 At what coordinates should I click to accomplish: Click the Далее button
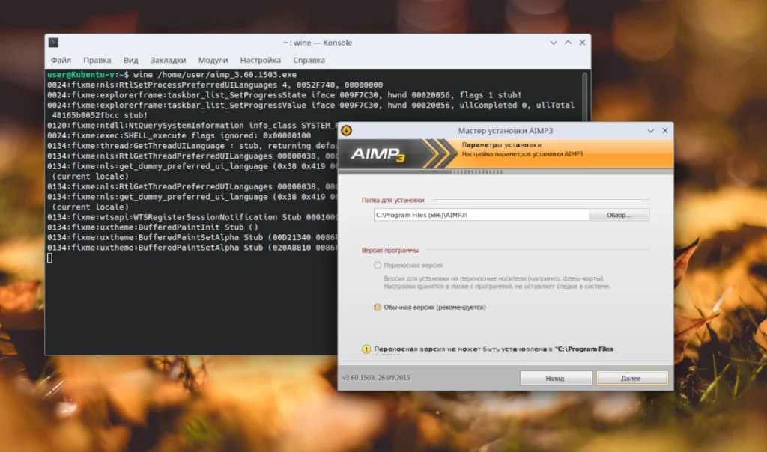click(x=631, y=378)
